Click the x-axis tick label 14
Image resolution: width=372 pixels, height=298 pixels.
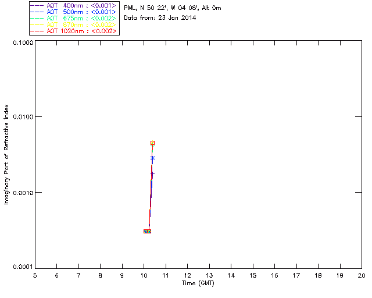tap(231, 275)
